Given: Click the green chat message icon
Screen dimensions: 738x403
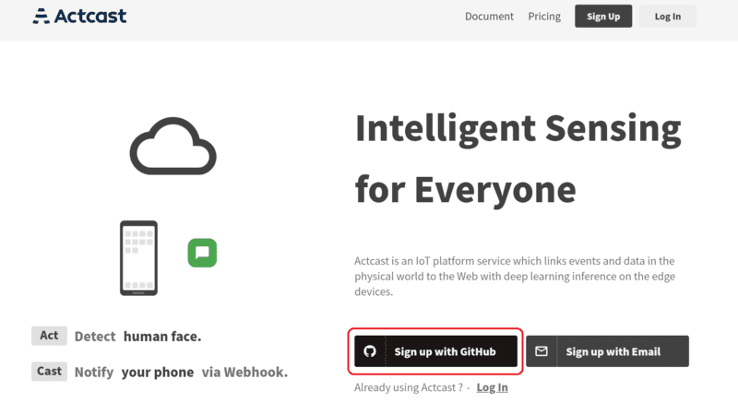Looking at the screenshot, I should (202, 253).
